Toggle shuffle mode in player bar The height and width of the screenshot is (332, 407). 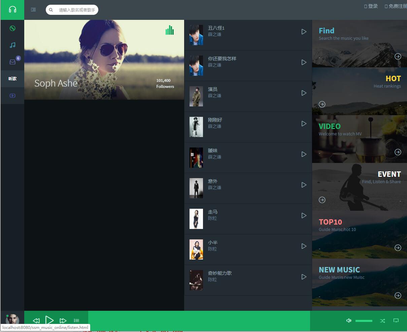[x=382, y=321]
